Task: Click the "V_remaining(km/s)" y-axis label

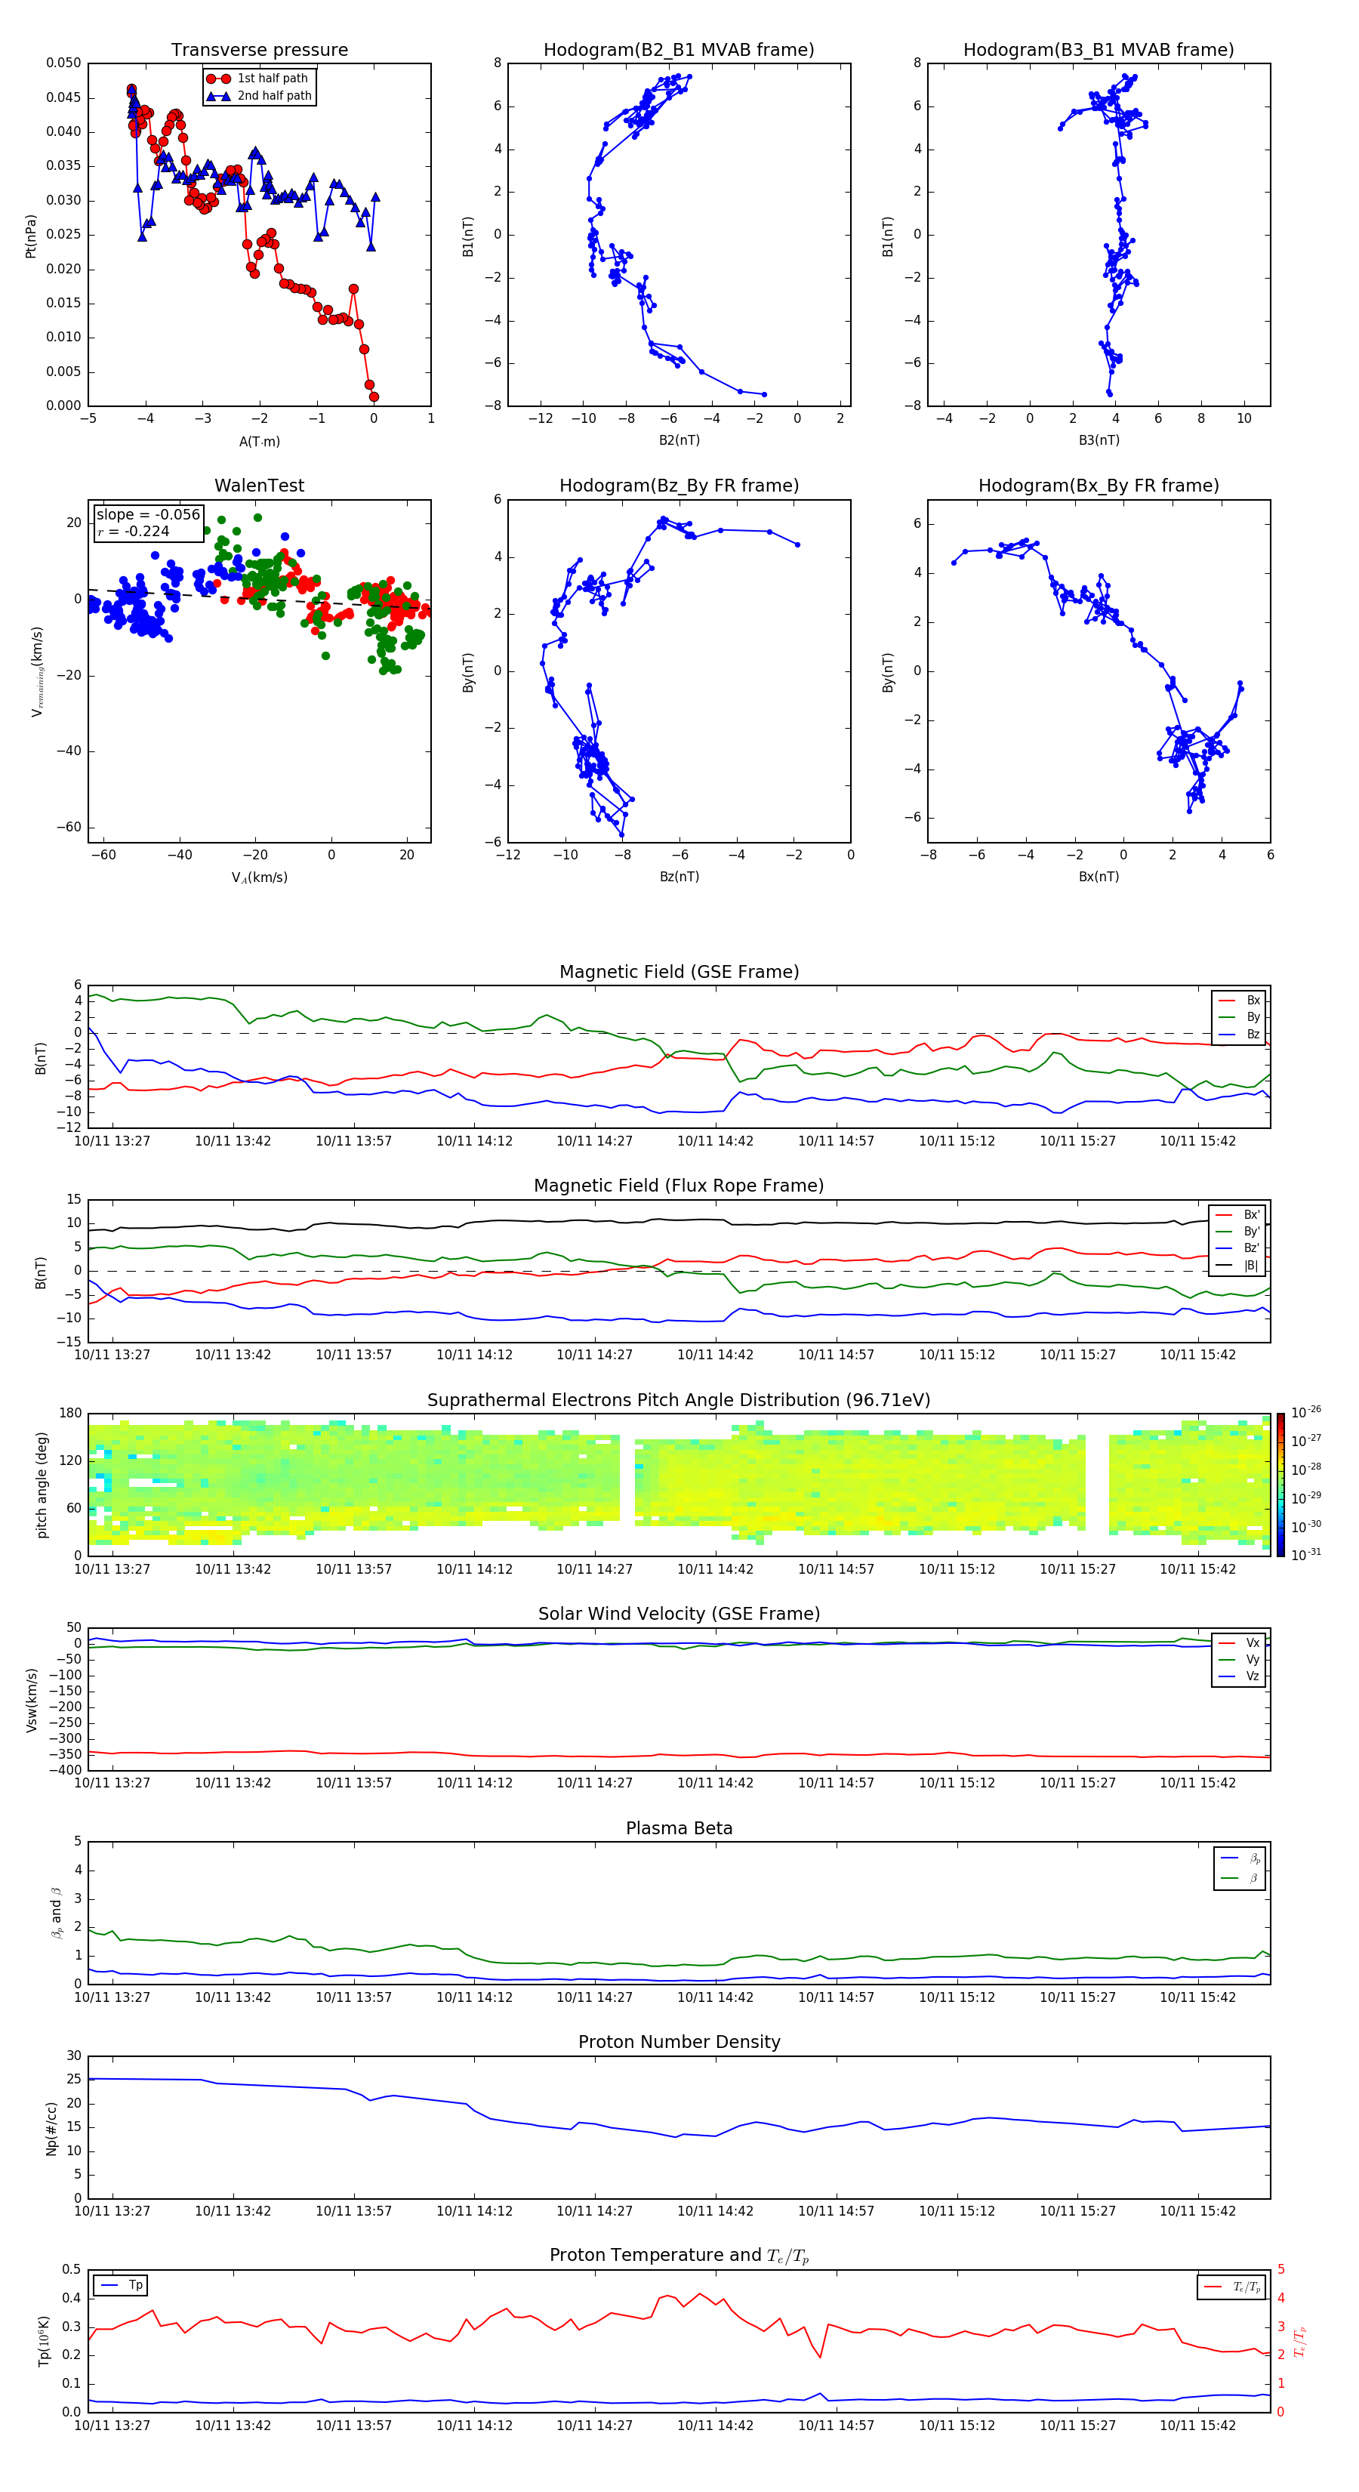Action: pyautogui.click(x=37, y=671)
